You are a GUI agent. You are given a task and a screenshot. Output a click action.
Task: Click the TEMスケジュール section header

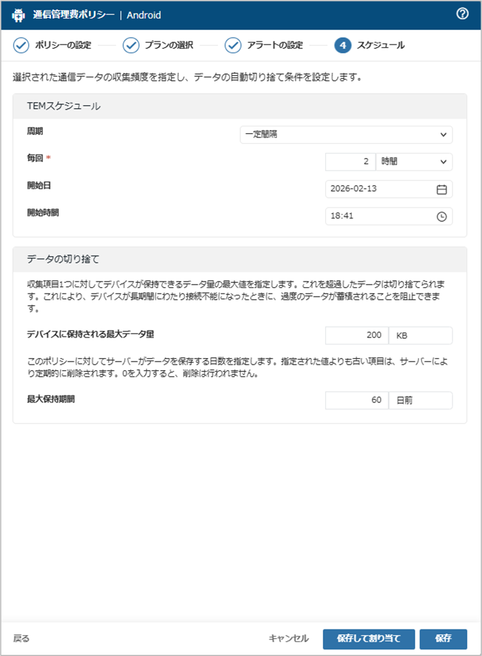pyautogui.click(x=240, y=106)
